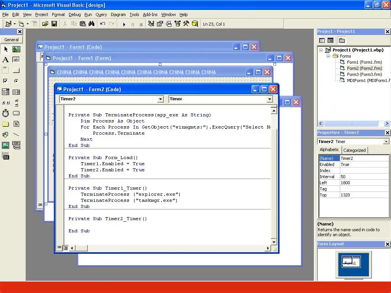Open the File menu
The width and height of the screenshot is (391, 293).
coord(5,14)
